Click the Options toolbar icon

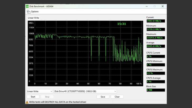point(28,12)
